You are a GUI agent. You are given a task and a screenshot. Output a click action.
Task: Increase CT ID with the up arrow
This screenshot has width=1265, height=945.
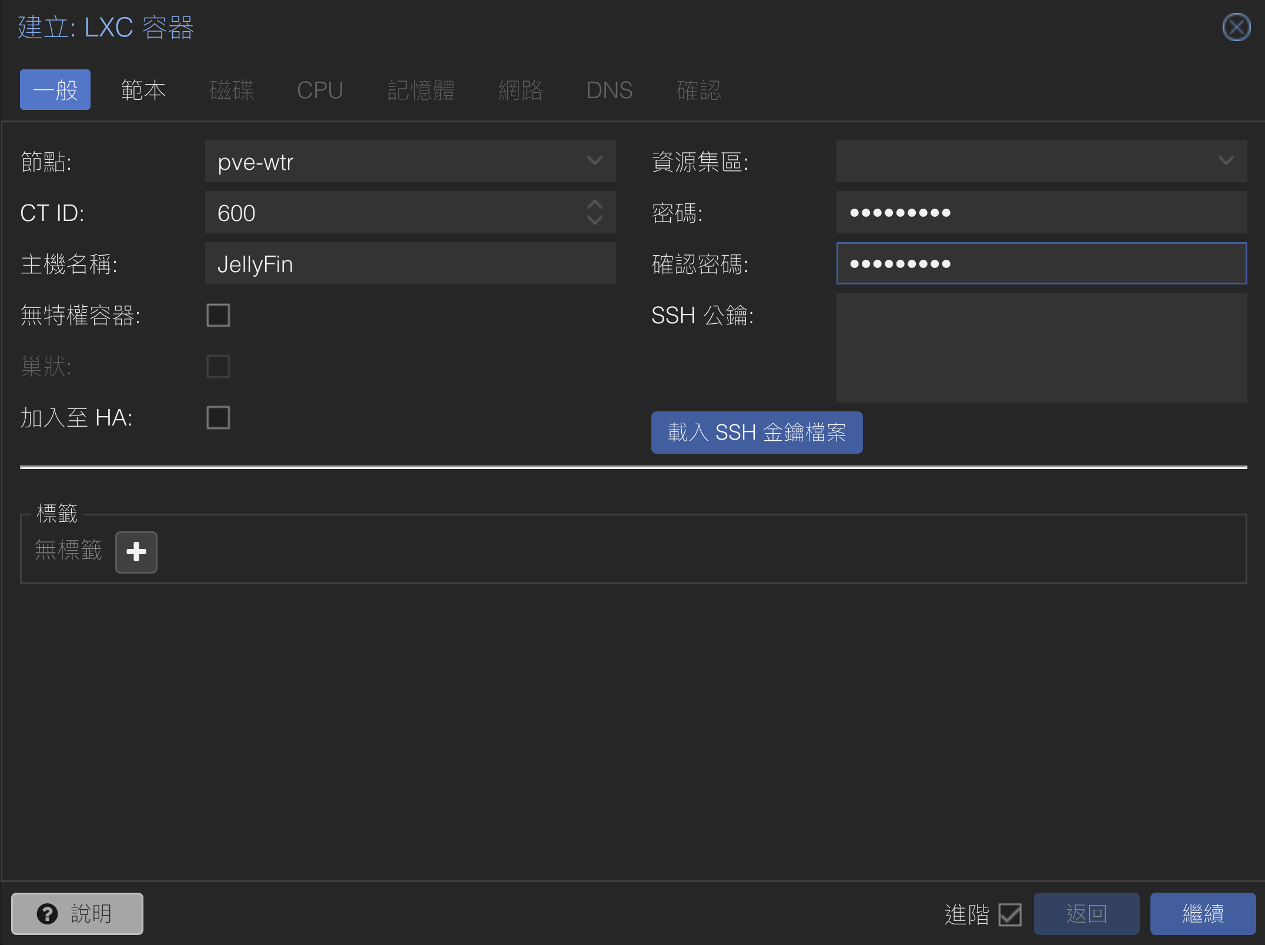tap(595, 205)
